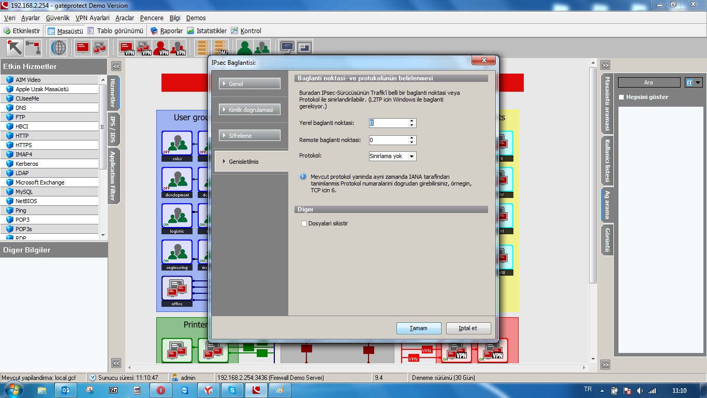The height and width of the screenshot is (398, 707).
Task: Toggle the Hepsini göster checkbox
Action: click(622, 97)
